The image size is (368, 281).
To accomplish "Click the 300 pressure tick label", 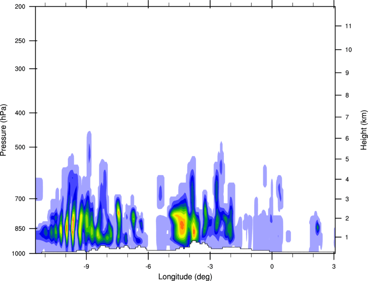I will pyautogui.click(x=20, y=69).
